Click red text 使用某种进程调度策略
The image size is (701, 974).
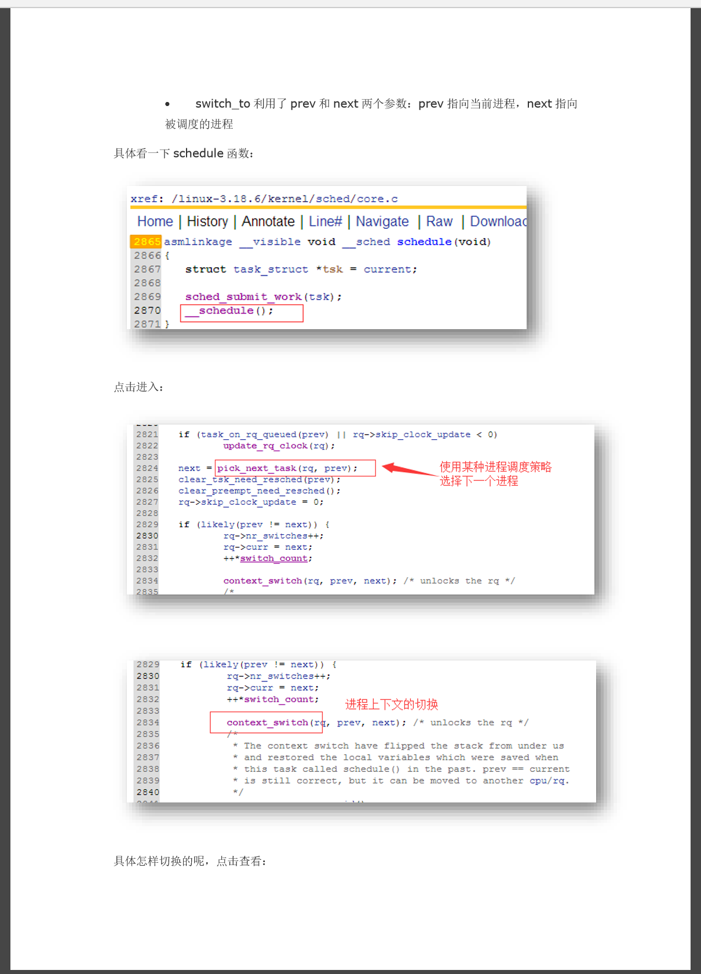pyautogui.click(x=495, y=467)
